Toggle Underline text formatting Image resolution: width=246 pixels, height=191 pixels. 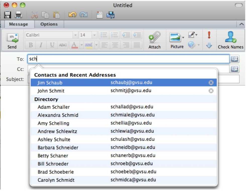point(52,45)
